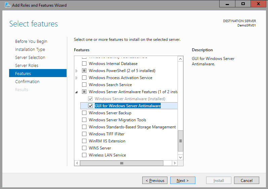The width and height of the screenshot is (268, 189).
Task: Click the features list scroll down arrow
Action: point(180,157)
